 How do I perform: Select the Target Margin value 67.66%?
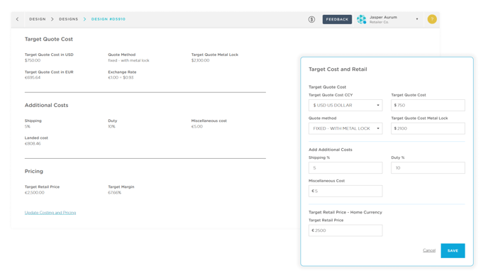pyautogui.click(x=114, y=193)
